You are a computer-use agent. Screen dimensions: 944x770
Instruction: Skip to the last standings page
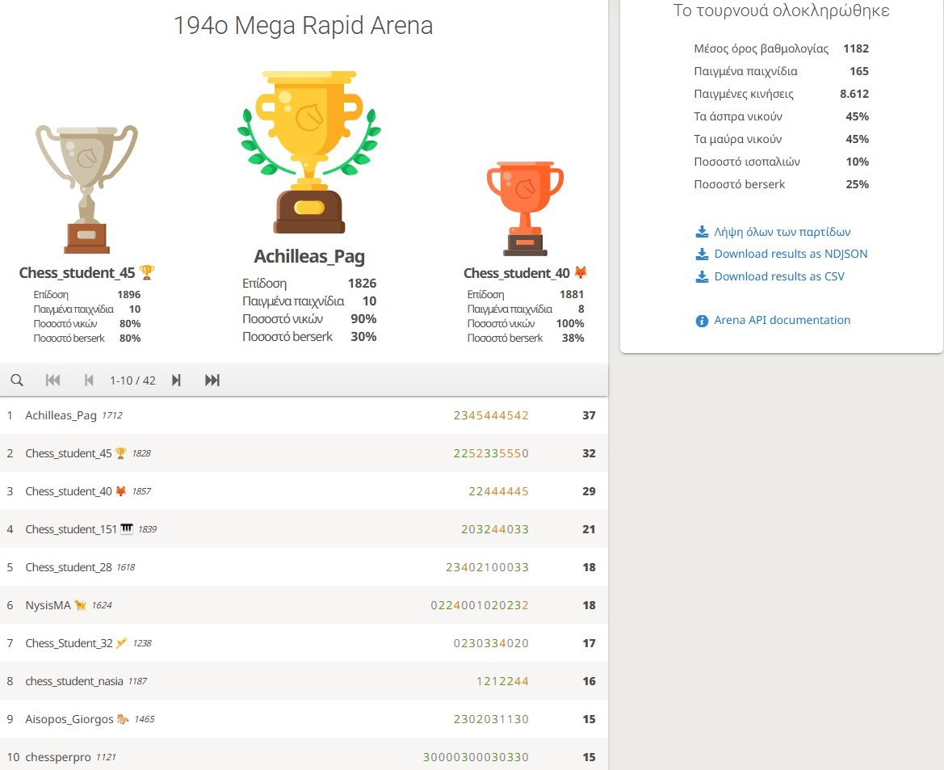[212, 380]
